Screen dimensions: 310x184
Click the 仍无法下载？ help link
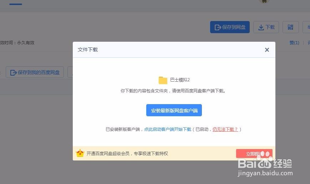[x=225, y=129]
